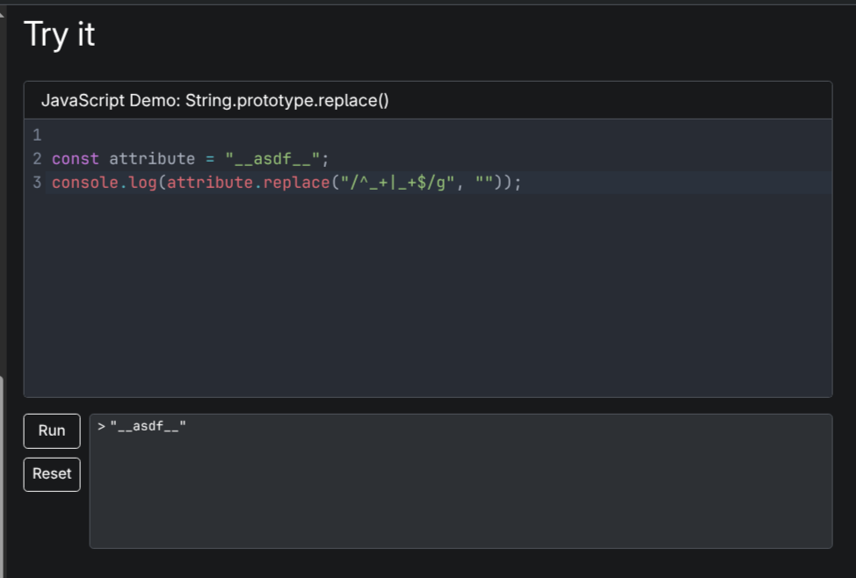
Task: Click the "__asdf__" result in the output console
Action: click(x=148, y=427)
